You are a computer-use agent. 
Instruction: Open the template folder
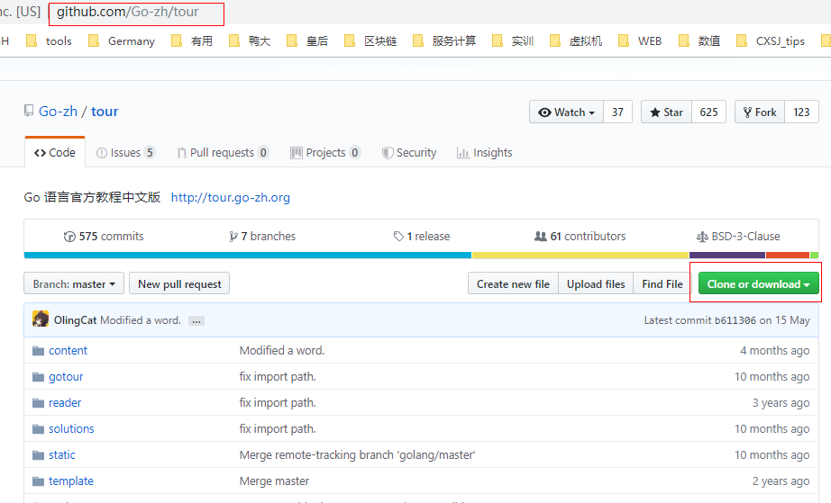[71, 481]
